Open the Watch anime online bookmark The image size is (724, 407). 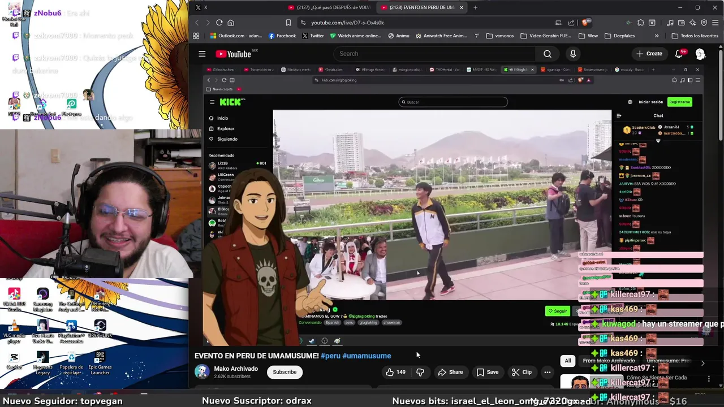point(355,36)
